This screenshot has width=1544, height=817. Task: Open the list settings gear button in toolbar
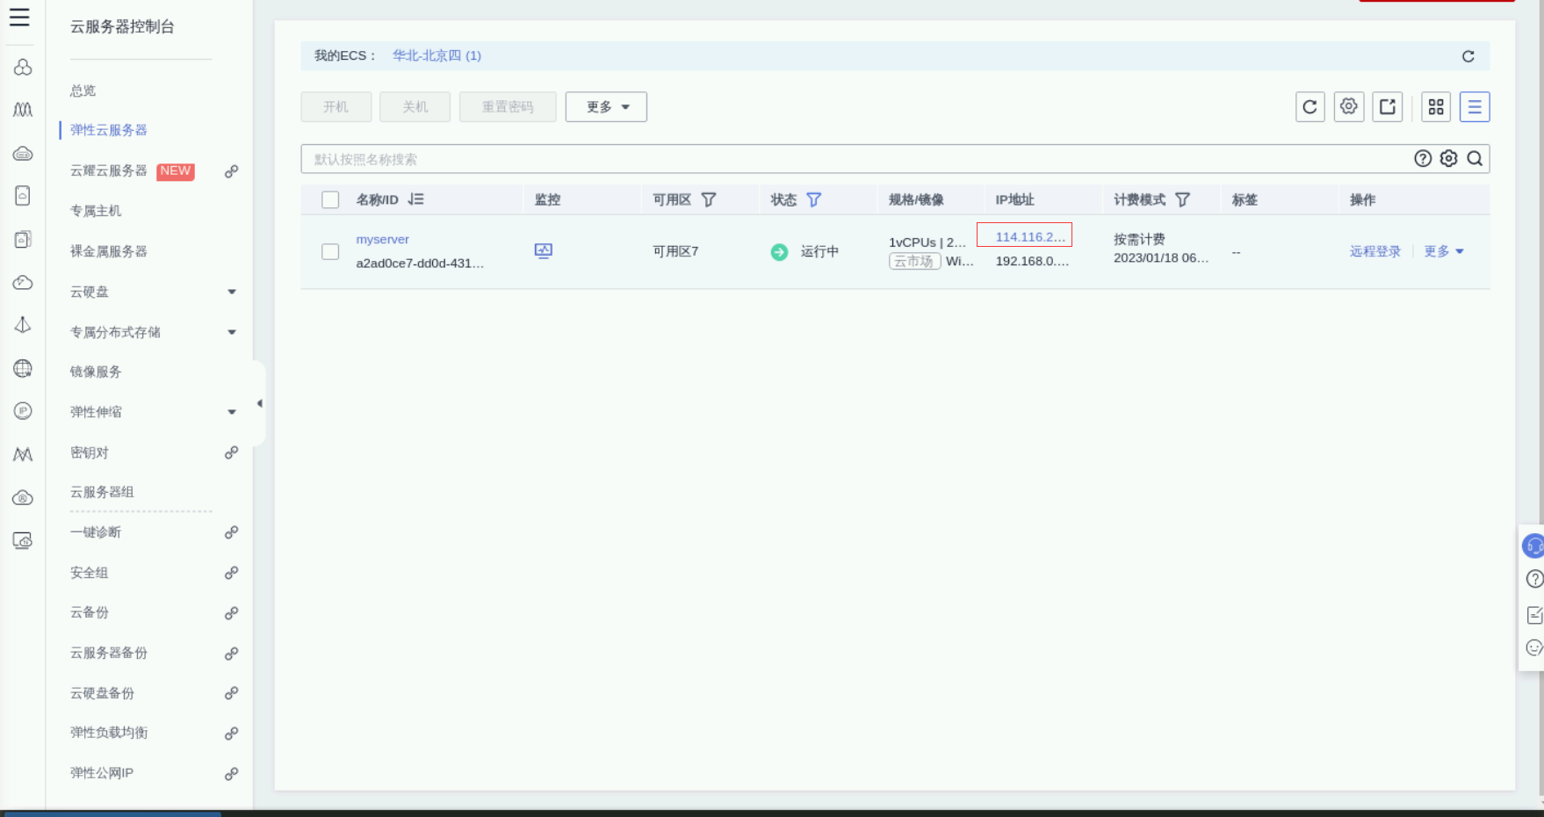[1348, 107]
